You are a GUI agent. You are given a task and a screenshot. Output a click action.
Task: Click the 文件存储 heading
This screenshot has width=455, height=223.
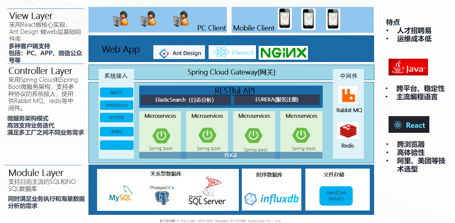334,175
